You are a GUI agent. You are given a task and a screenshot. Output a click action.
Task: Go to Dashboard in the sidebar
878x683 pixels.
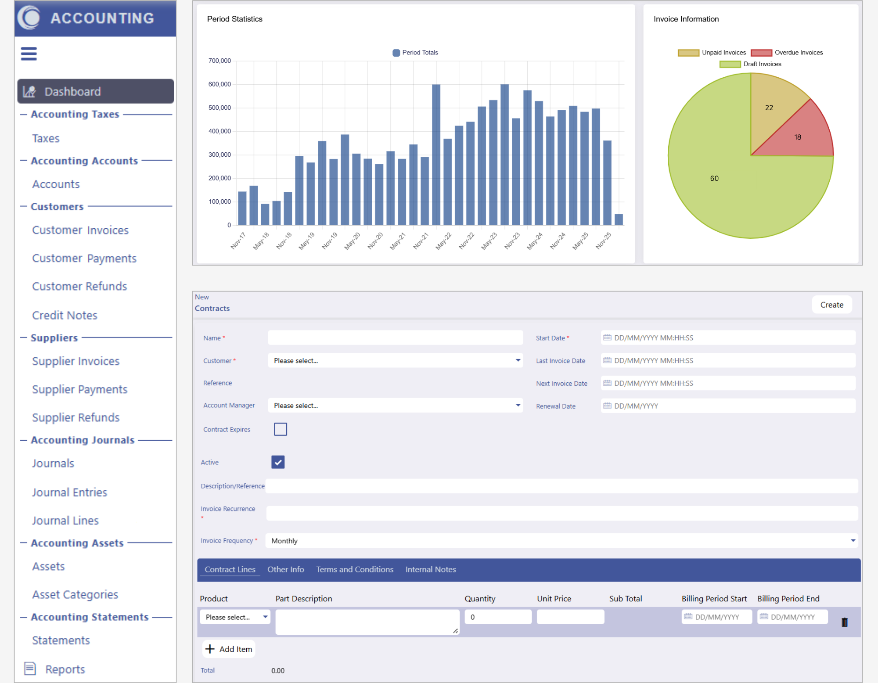(96, 91)
